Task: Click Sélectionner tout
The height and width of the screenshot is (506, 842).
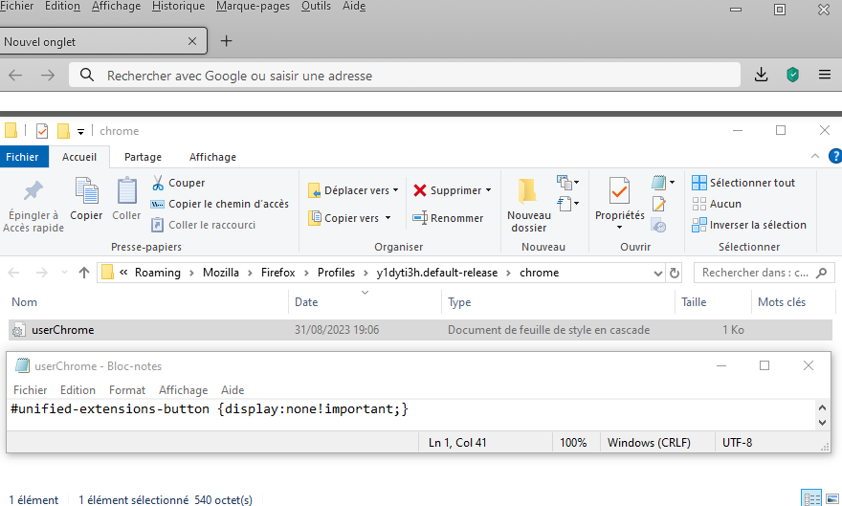Action: click(743, 183)
